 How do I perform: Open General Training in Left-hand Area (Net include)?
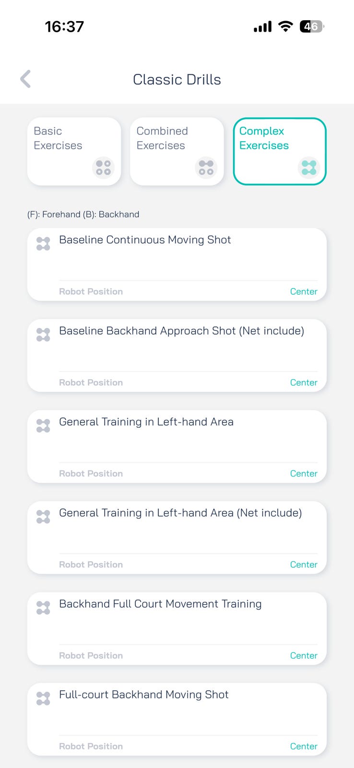tap(177, 538)
